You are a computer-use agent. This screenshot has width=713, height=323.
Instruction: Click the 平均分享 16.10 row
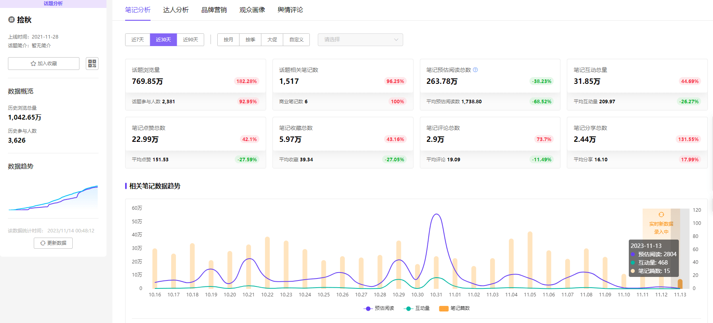pyautogui.click(x=590, y=160)
